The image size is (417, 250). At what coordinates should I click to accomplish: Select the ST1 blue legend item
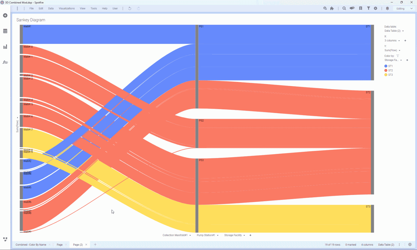click(x=389, y=66)
